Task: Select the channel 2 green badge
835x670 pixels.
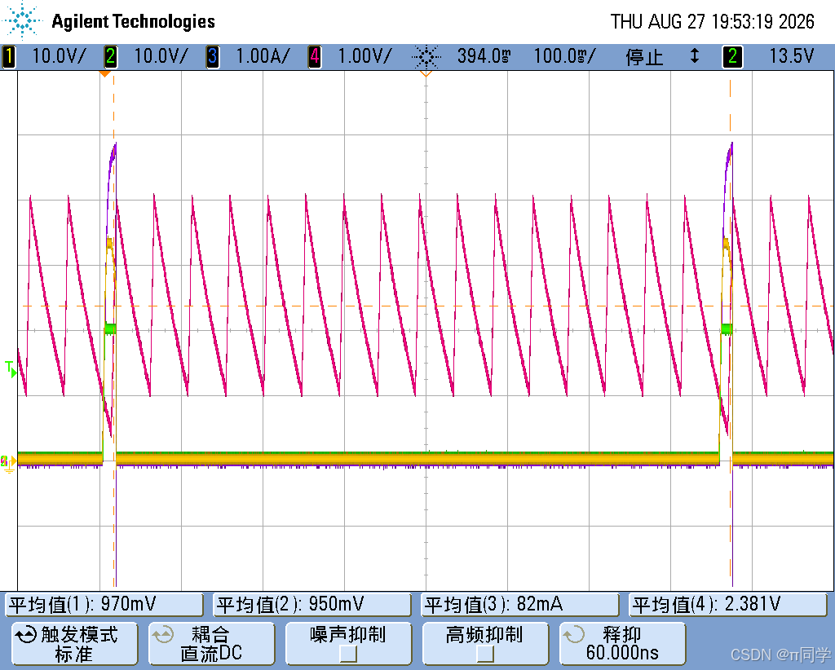Action: coord(110,56)
